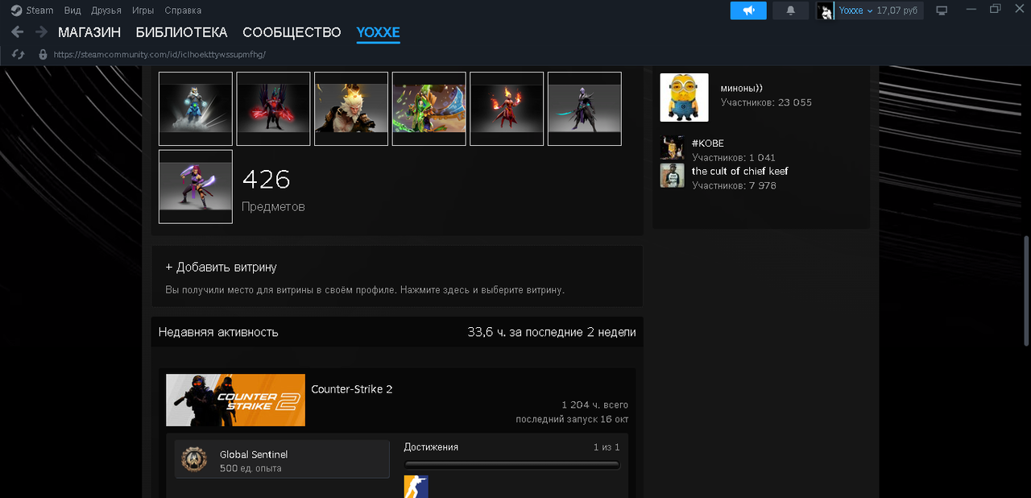Click the blue megaphone announcements button
Viewport: 1031px width, 498px height.
click(748, 10)
